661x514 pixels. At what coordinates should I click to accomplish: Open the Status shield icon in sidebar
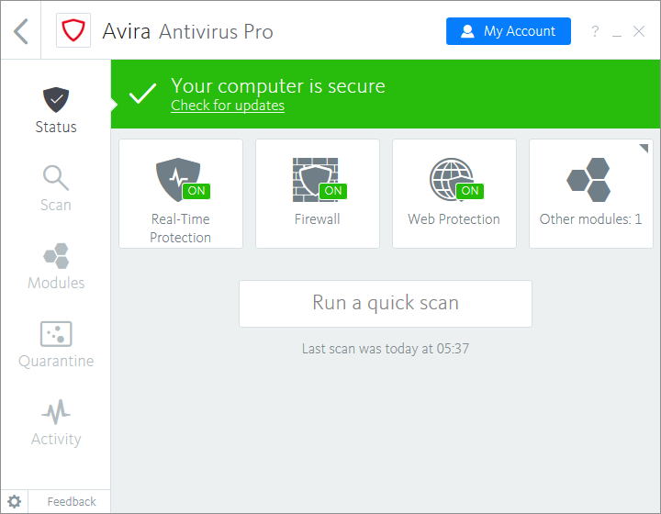pyautogui.click(x=56, y=99)
